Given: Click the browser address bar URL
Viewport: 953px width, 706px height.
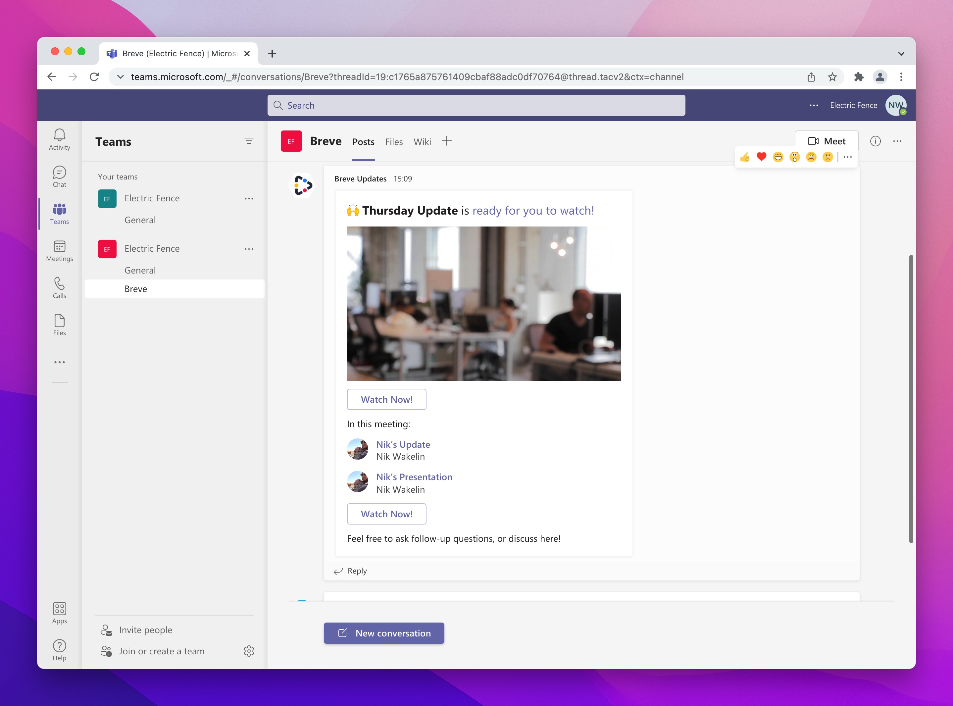Looking at the screenshot, I should pyautogui.click(x=407, y=77).
